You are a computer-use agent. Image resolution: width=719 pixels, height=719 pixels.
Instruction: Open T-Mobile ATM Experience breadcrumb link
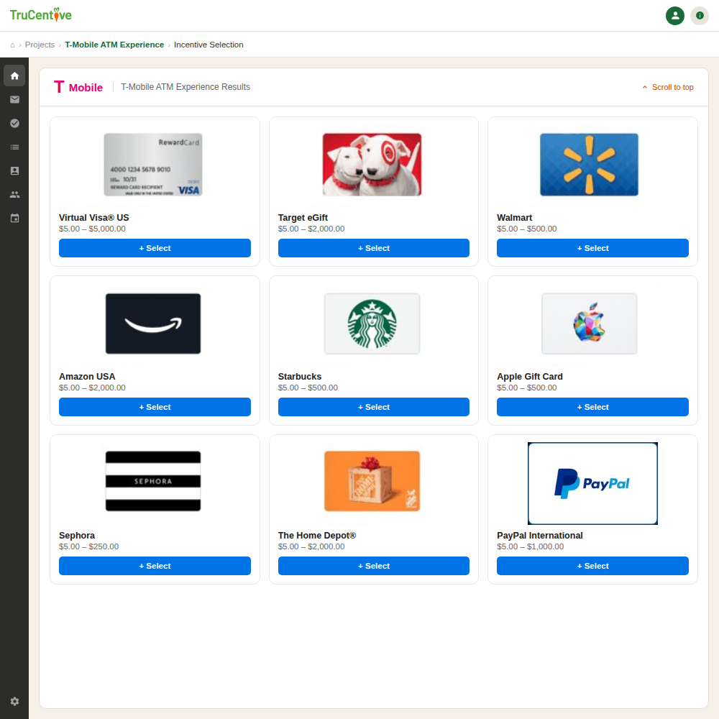tap(114, 45)
